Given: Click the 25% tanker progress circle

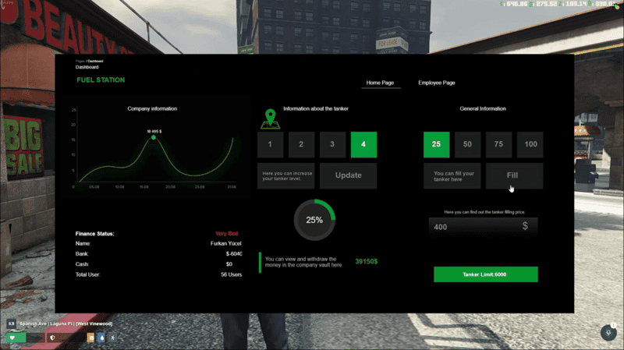Looking at the screenshot, I should (x=314, y=220).
